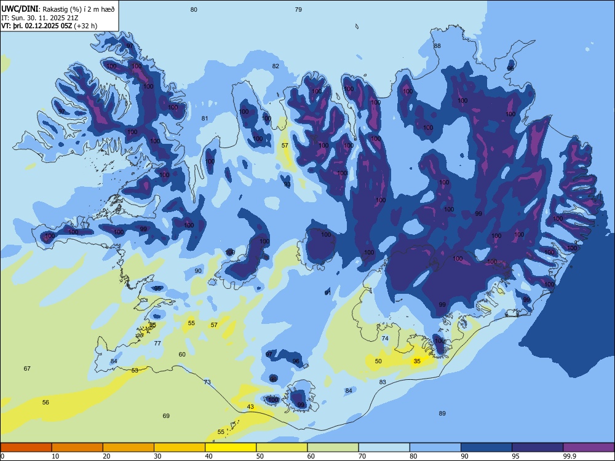Select the indigo 95–99.9 legend swatch
The height and width of the screenshot is (461, 615).
tap(538, 447)
